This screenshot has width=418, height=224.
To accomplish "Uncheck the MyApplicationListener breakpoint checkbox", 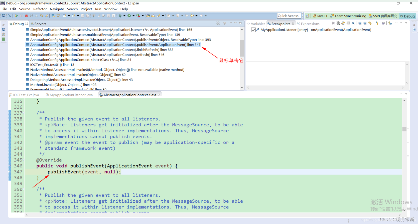I will pyautogui.click(x=253, y=30).
